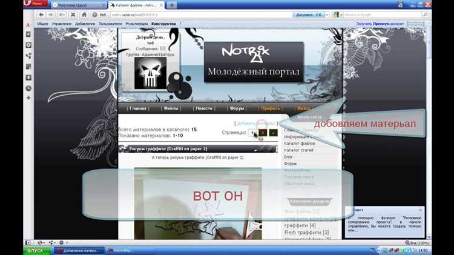This screenshot has height=255, width=454.
Task: Open the Flesh граффити [3] category
Action: 306,233
